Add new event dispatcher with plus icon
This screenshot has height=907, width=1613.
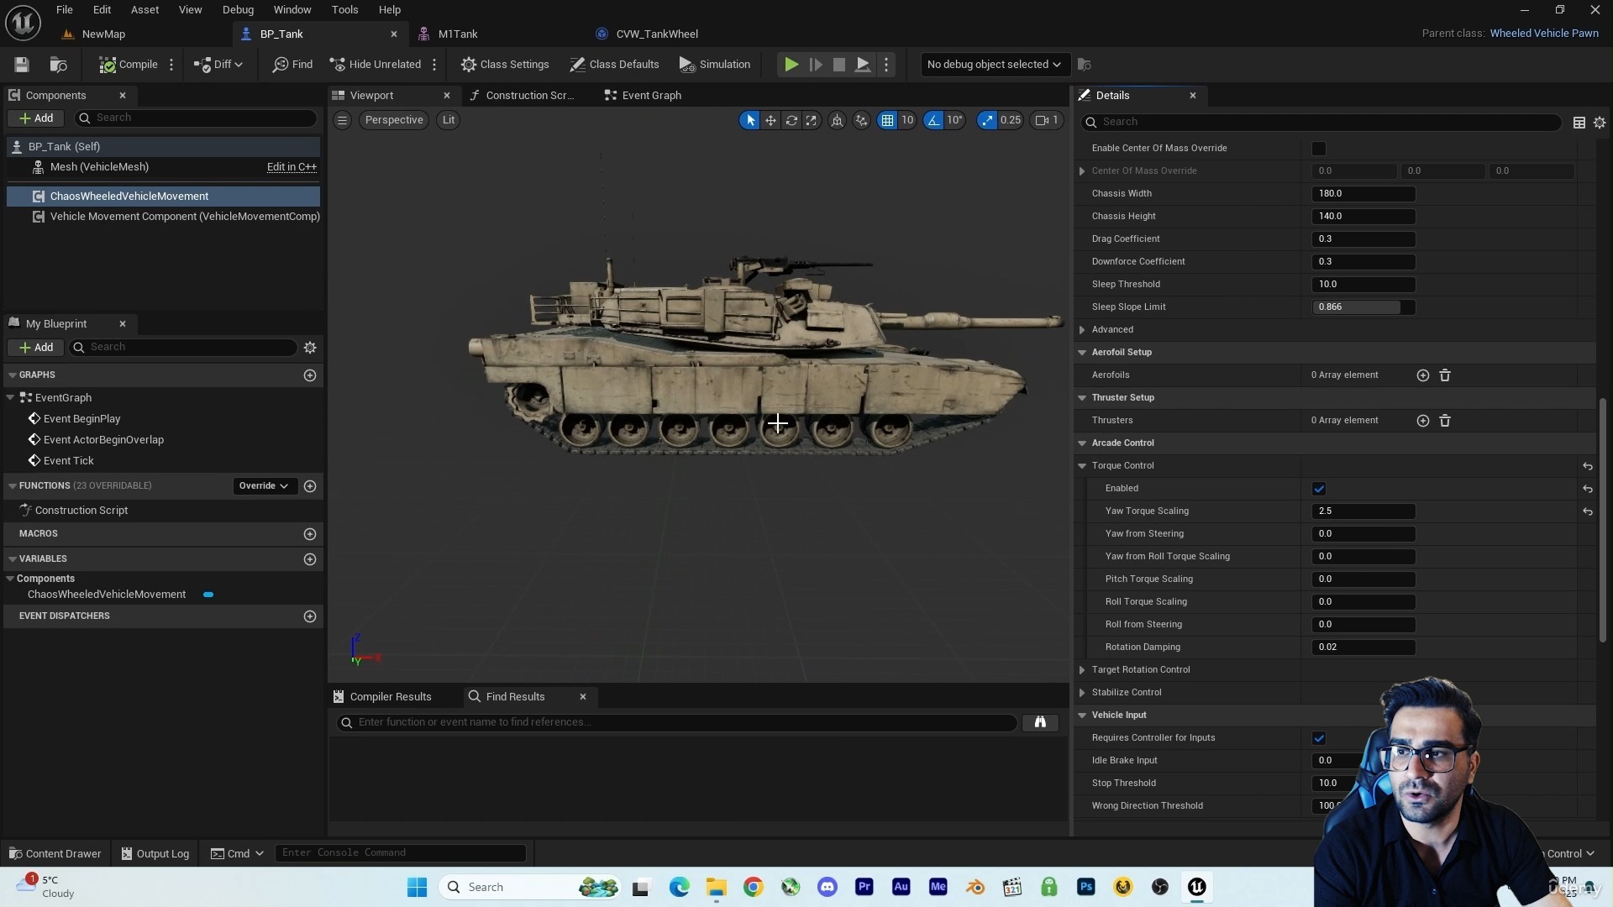pyautogui.click(x=310, y=616)
